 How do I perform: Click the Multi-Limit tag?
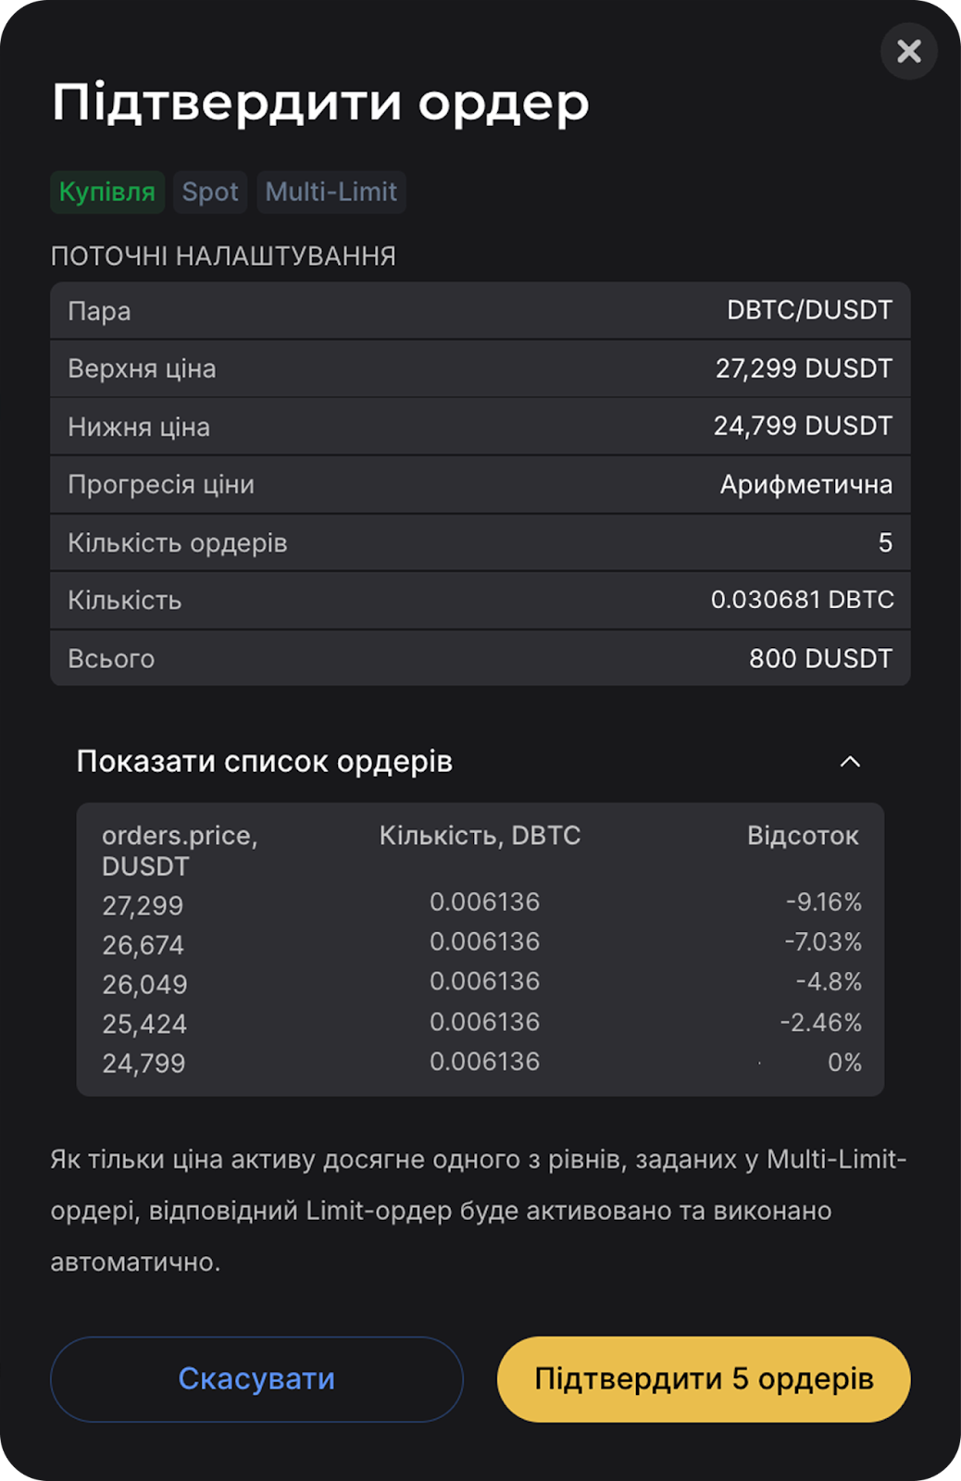pyautogui.click(x=331, y=193)
